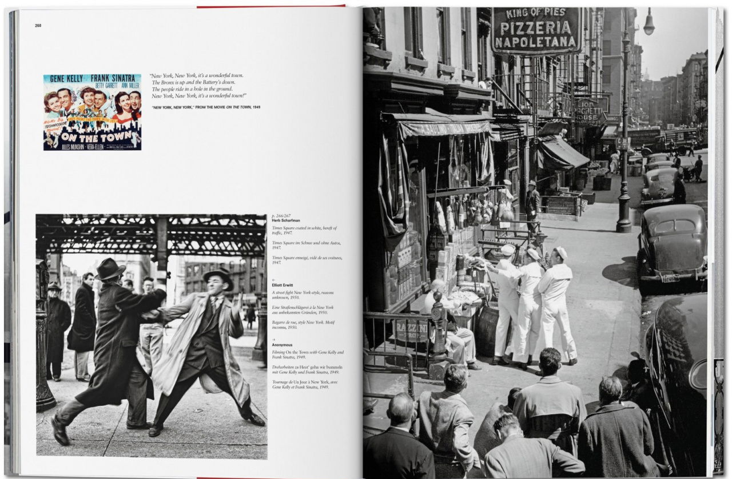Click the right arrow above Anonymous
This screenshot has width=732, height=479.
[274, 340]
